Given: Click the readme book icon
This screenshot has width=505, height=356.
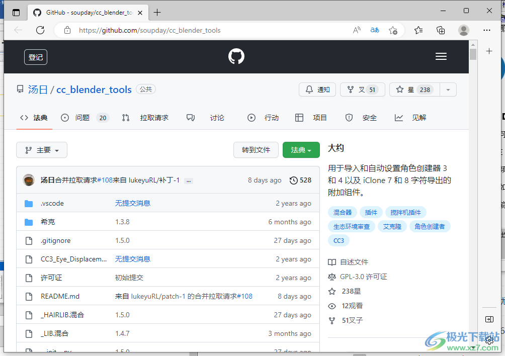Looking at the screenshot, I should [332, 262].
